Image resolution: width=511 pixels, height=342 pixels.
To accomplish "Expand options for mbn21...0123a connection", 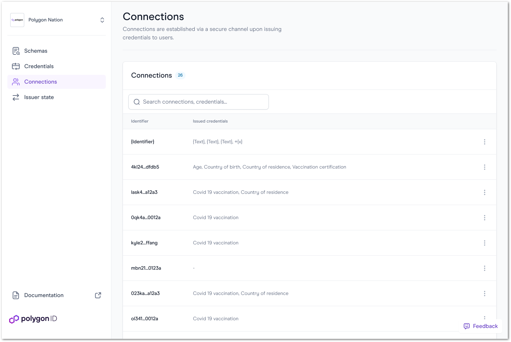I will coord(484,268).
